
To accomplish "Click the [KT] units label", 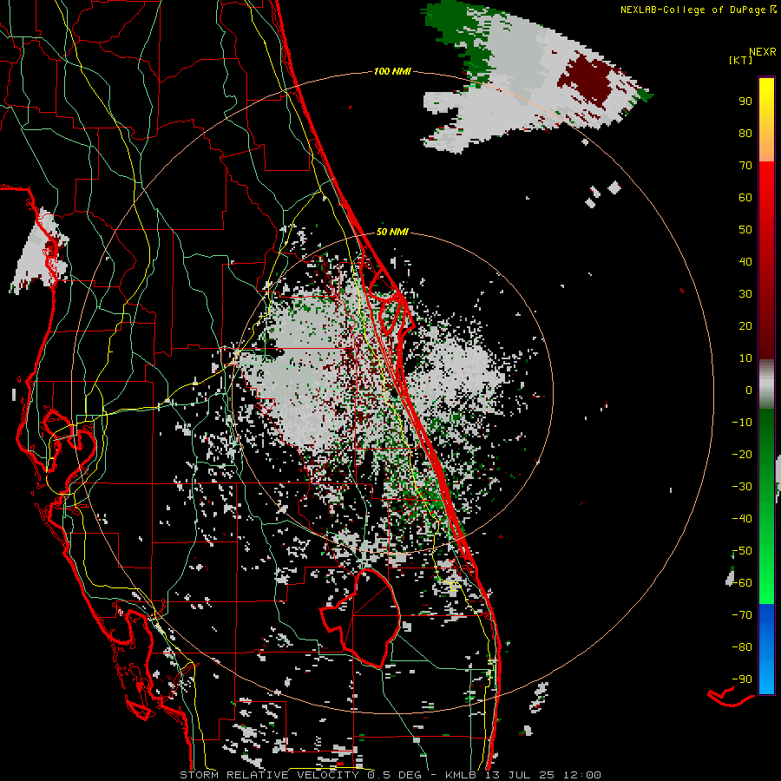I will 741,60.
